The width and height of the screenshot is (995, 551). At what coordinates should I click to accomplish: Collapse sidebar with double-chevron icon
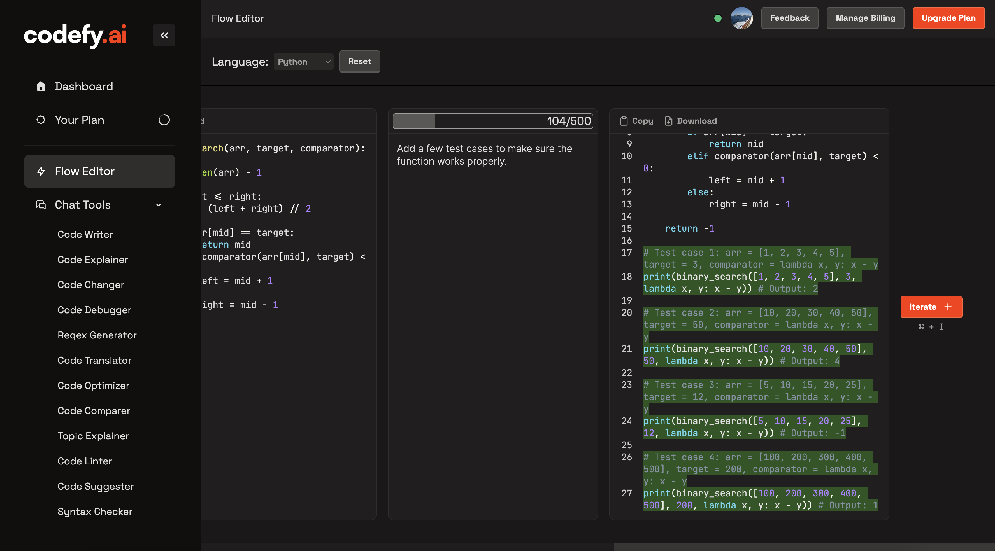click(164, 35)
